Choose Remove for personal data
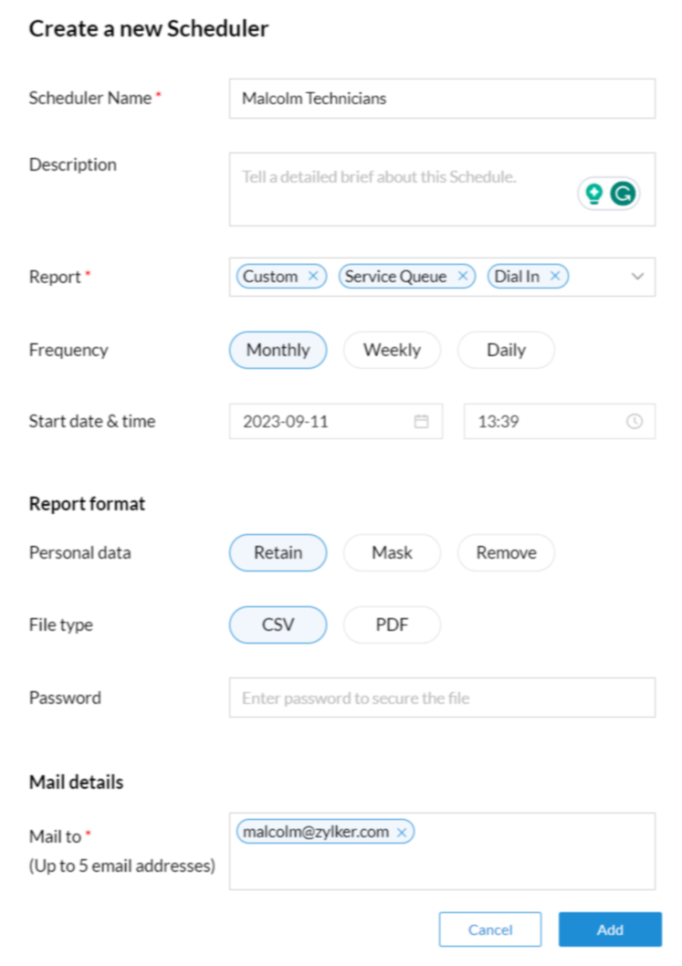Image resolution: width=682 pixels, height=966 pixels. (x=506, y=552)
